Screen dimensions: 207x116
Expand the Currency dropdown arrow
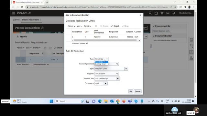(106, 83)
